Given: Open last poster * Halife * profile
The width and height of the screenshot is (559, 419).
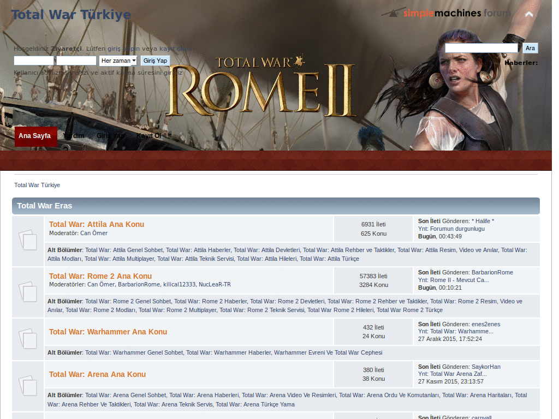Looking at the screenshot, I should (x=483, y=221).
